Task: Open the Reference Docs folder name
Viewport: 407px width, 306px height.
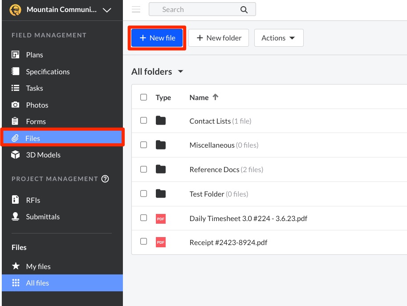Action: point(214,169)
